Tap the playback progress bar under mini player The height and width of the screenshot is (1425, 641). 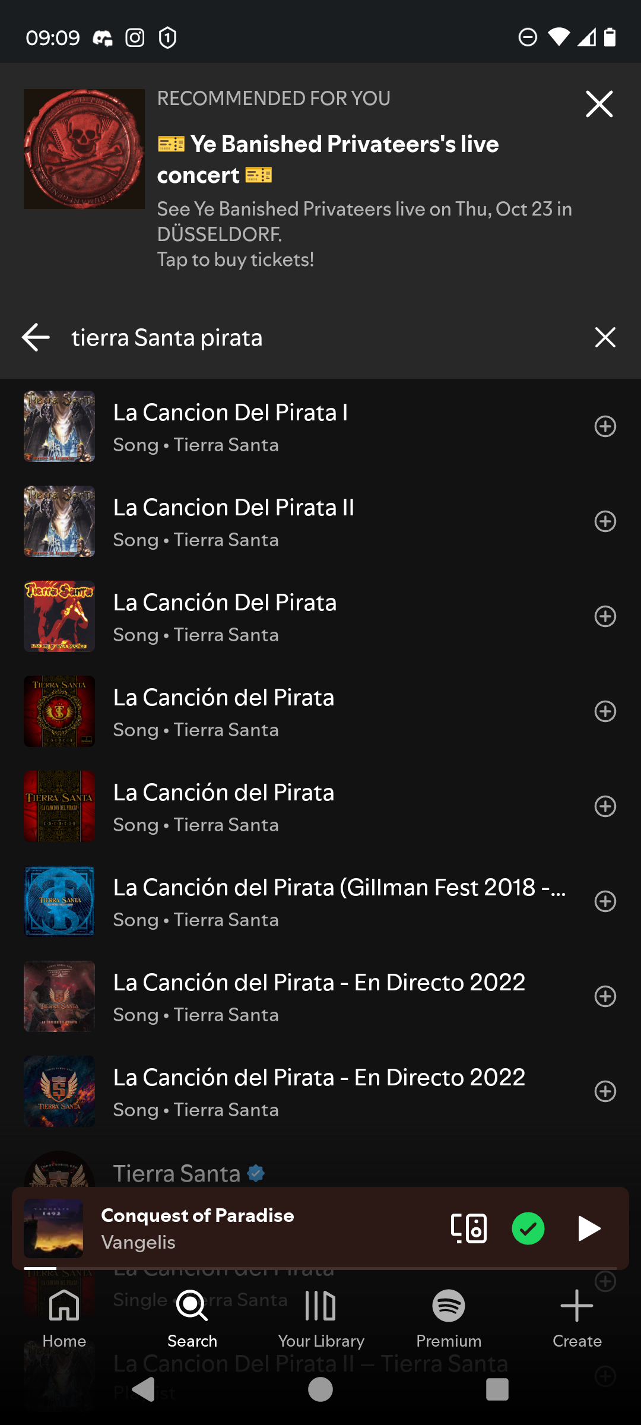click(x=320, y=1269)
